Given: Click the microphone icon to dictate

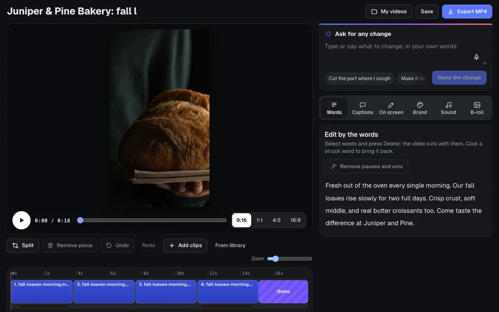Looking at the screenshot, I should 477,57.
